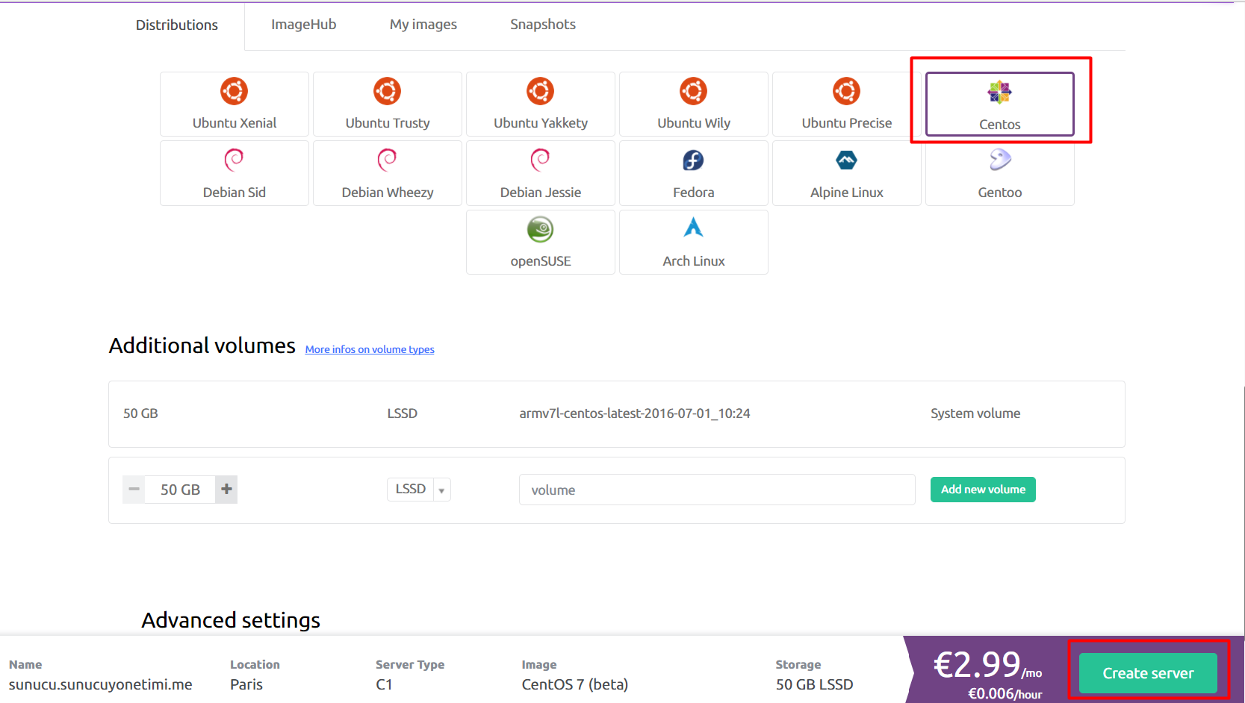This screenshot has height=703, width=1245.
Task: Select the Centos distribution icon
Action: coord(999,93)
